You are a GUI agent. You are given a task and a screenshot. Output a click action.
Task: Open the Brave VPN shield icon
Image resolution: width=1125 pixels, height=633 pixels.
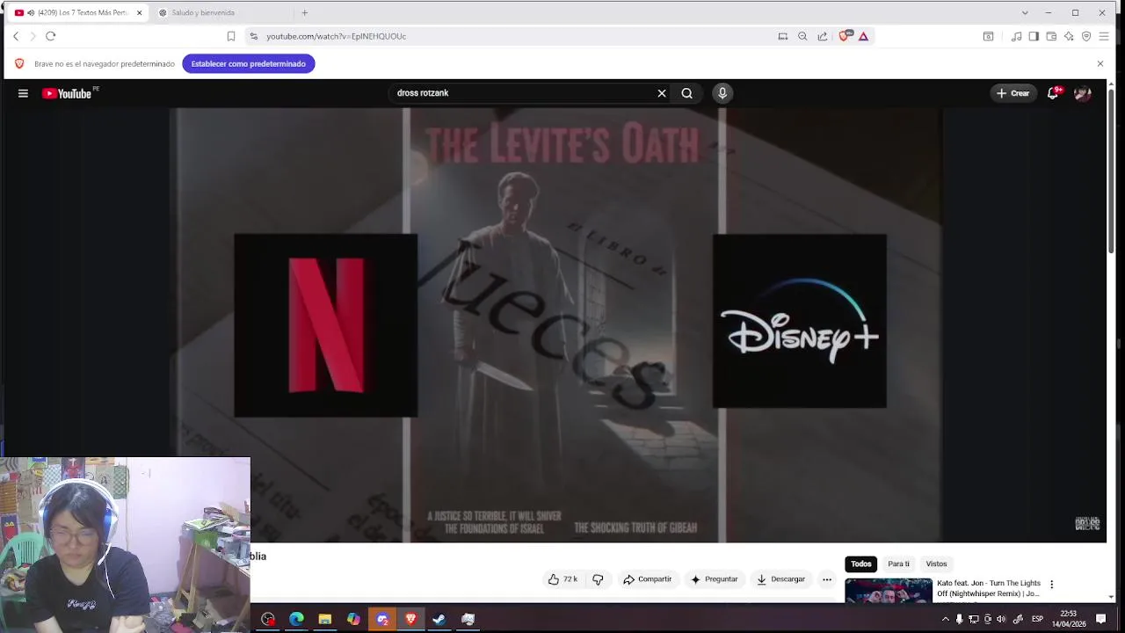(x=1086, y=36)
